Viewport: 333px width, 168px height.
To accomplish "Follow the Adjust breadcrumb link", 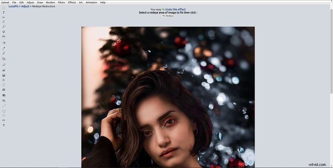I will pyautogui.click(x=25, y=6).
